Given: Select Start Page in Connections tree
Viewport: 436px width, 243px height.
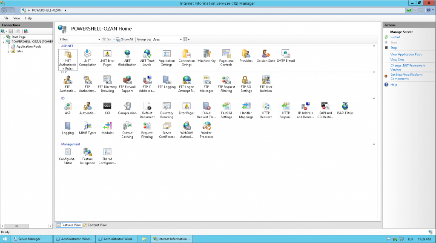Looking at the screenshot, I should click(x=18, y=37).
